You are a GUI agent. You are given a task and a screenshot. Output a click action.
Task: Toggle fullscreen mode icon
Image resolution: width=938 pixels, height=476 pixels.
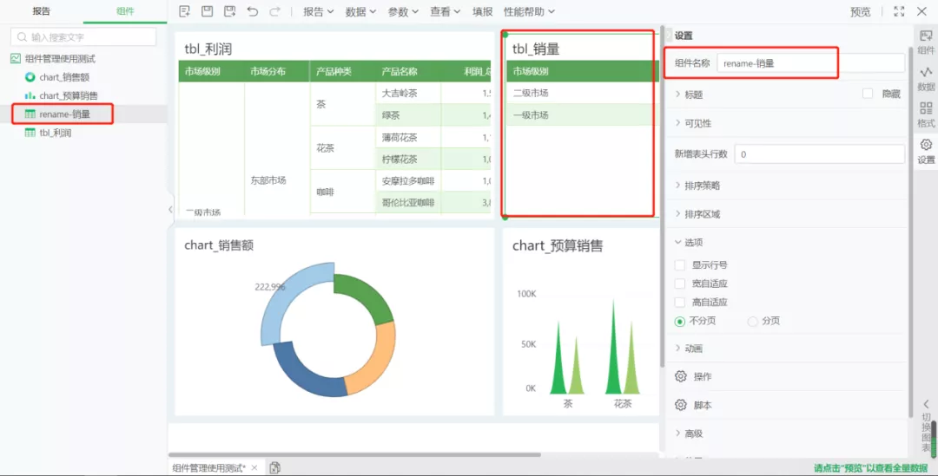click(x=899, y=11)
